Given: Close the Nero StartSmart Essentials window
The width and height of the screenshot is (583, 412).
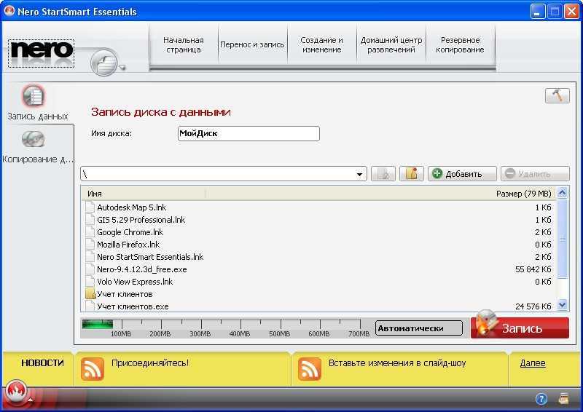Looking at the screenshot, I should [x=571, y=12].
